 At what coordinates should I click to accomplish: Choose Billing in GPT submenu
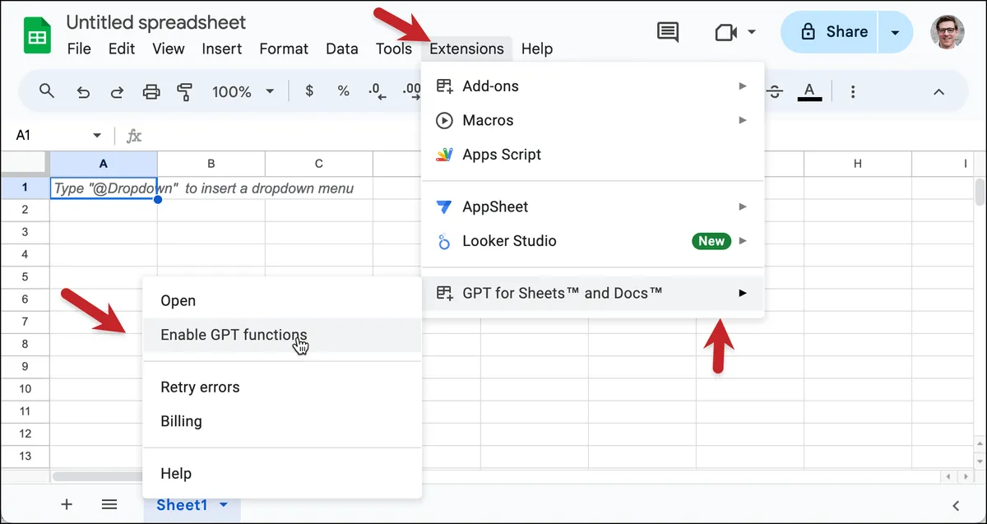point(282,421)
